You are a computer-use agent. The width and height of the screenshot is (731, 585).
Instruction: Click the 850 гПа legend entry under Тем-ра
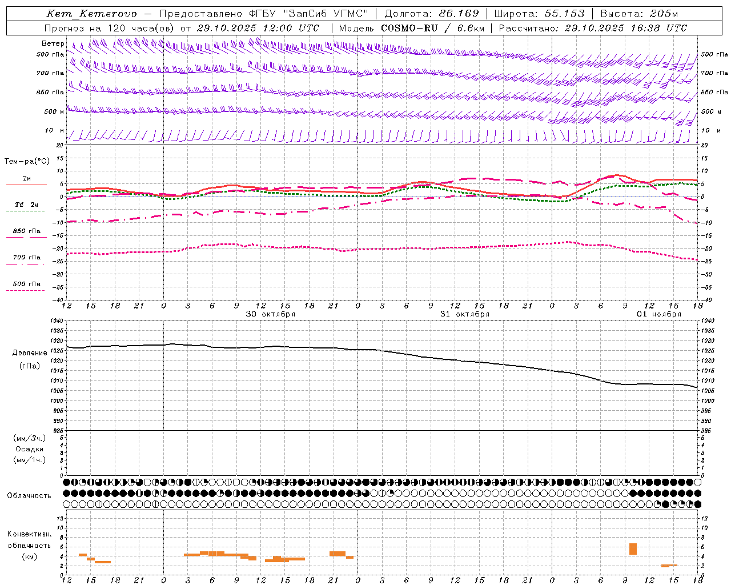(x=26, y=233)
